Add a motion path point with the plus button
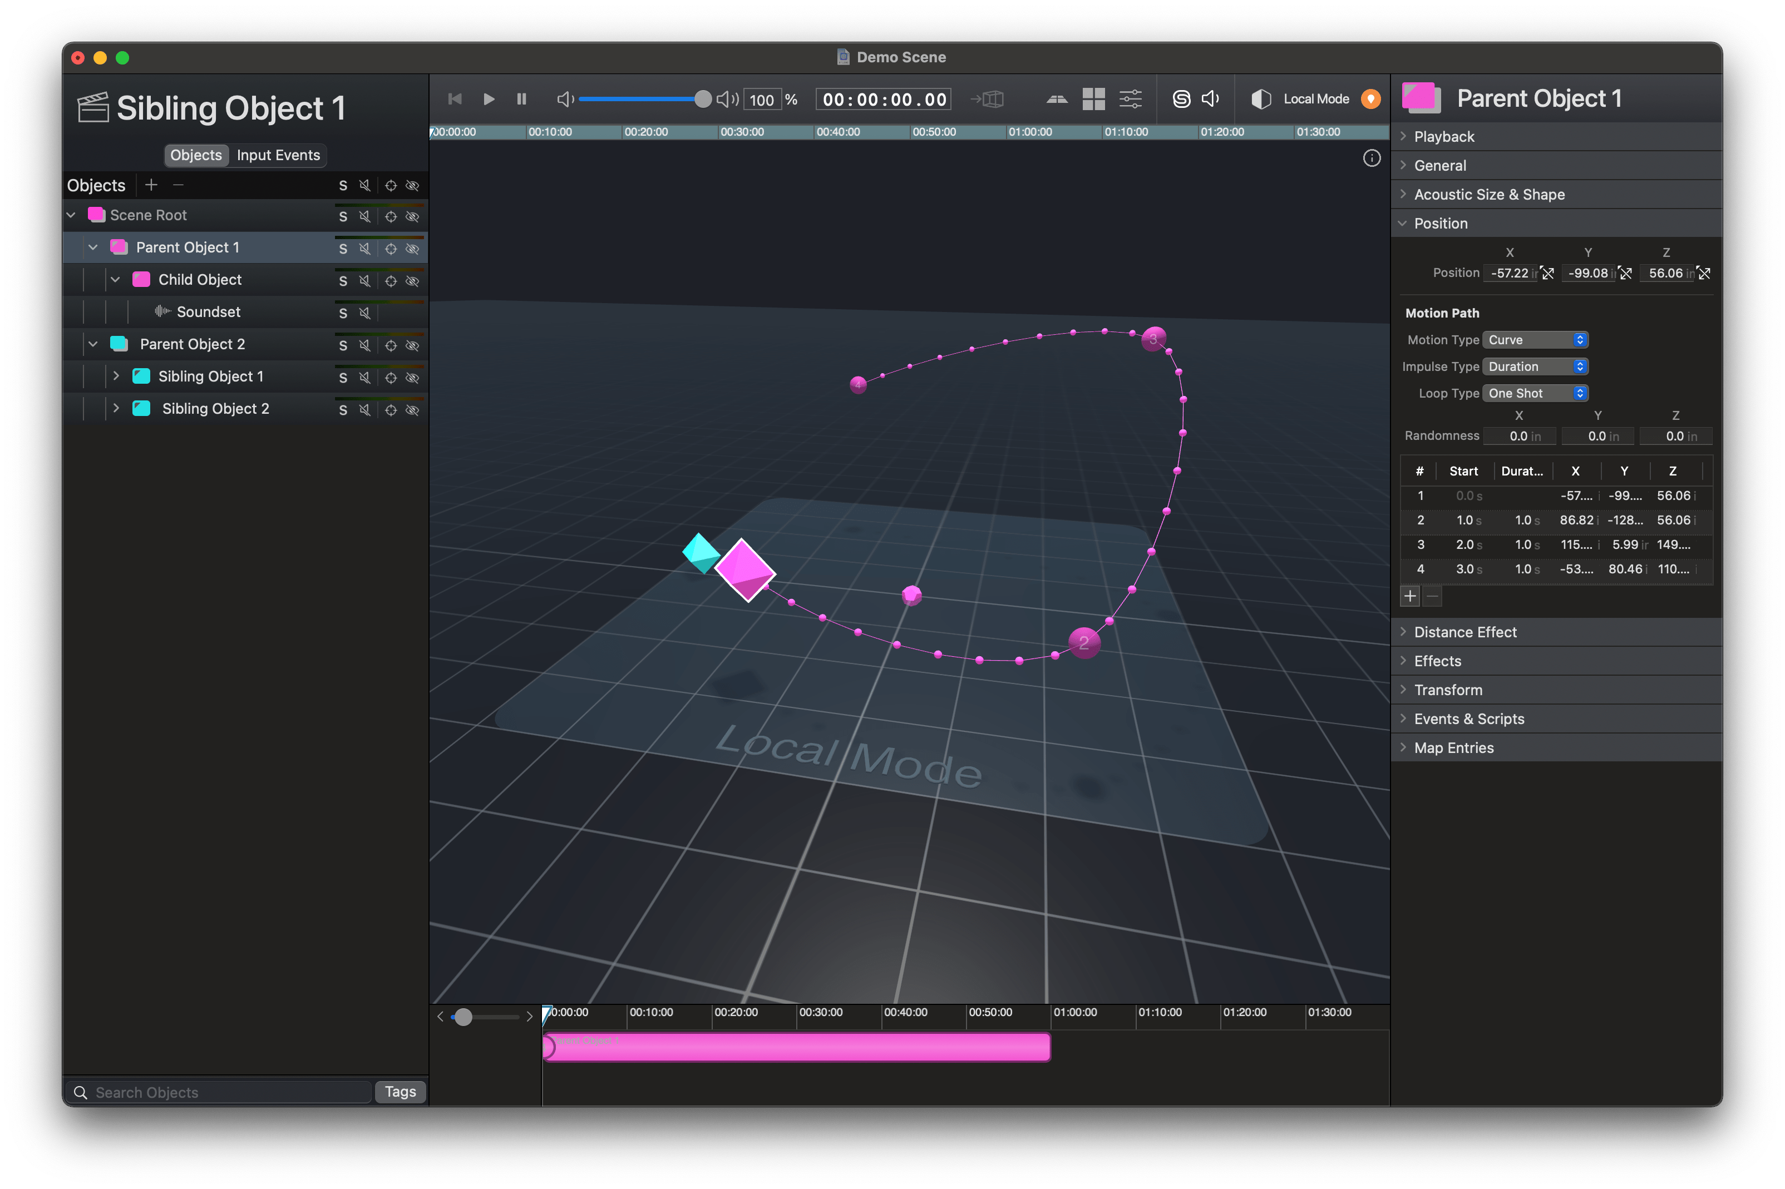 (1410, 596)
